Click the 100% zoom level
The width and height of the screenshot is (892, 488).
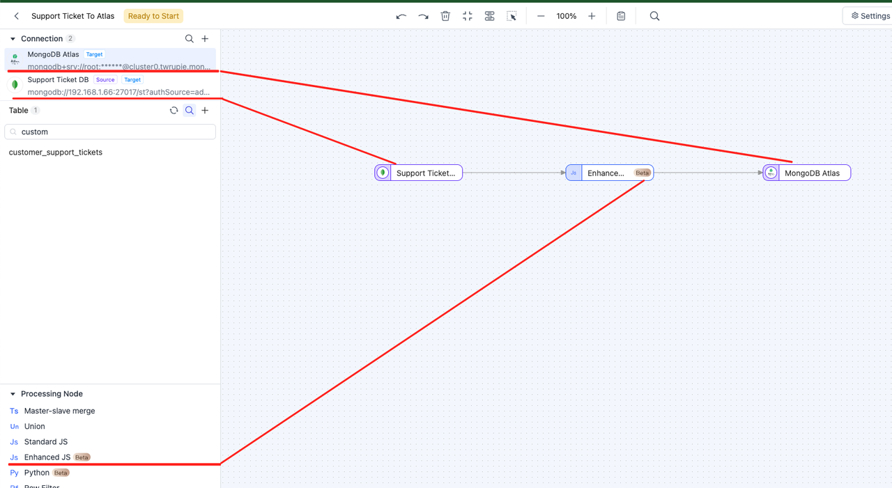click(x=567, y=16)
